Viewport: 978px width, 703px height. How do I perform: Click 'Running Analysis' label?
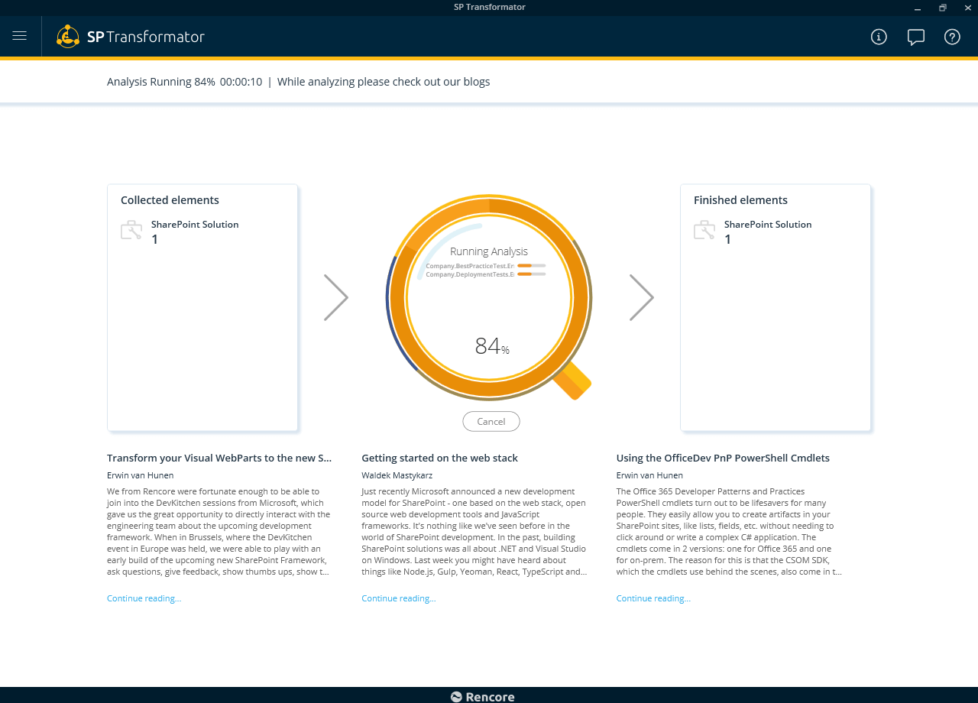[489, 251]
